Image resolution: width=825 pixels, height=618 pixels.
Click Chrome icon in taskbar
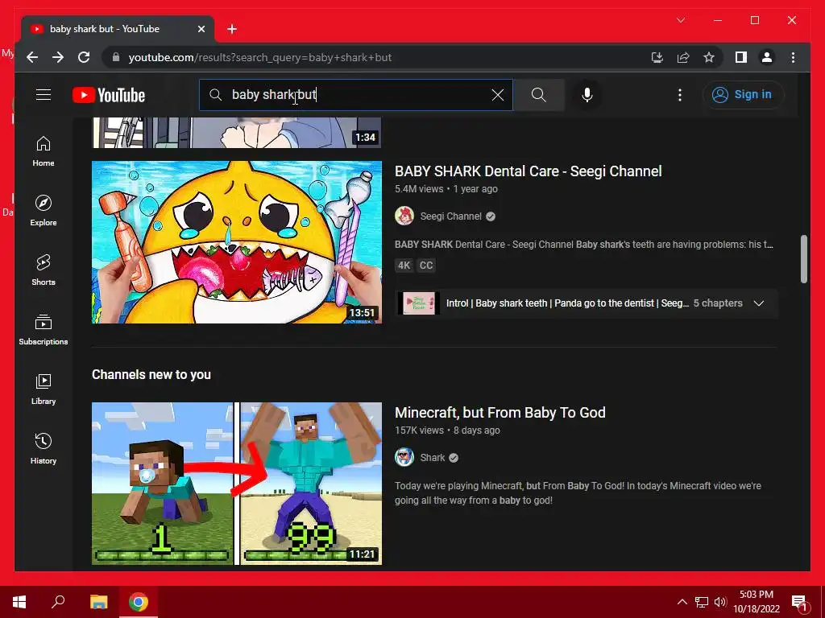tap(139, 602)
